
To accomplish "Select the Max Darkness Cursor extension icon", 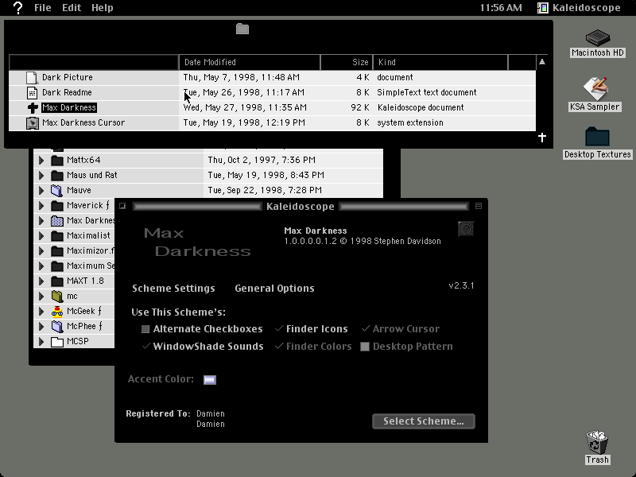I will 33,123.
